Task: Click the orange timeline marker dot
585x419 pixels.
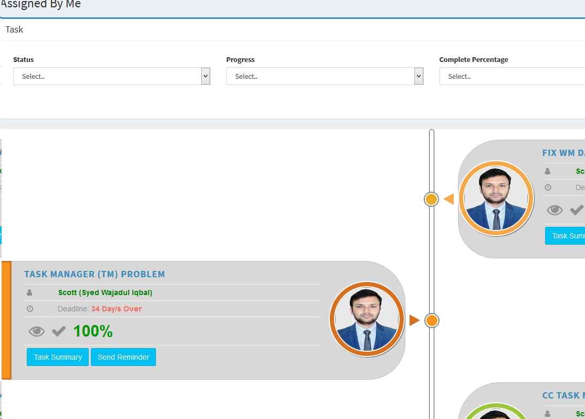Action: pyautogui.click(x=432, y=321)
